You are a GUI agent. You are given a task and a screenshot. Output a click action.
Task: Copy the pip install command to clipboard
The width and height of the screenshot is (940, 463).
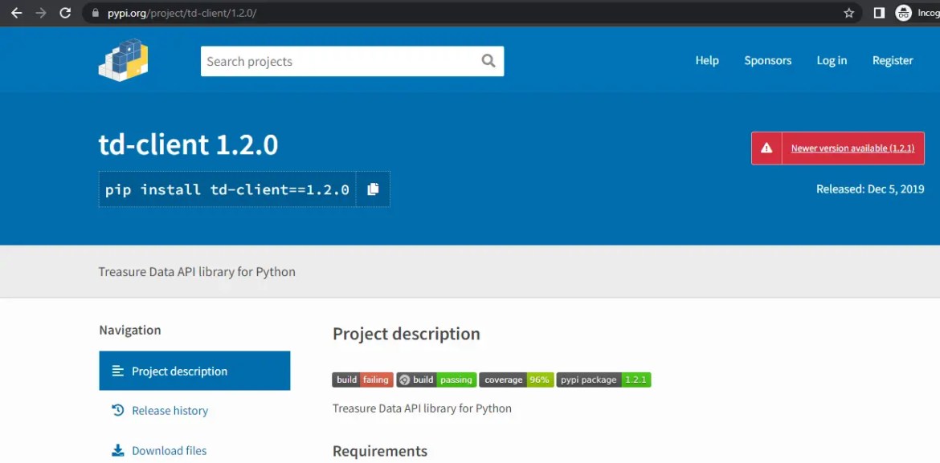pos(373,189)
